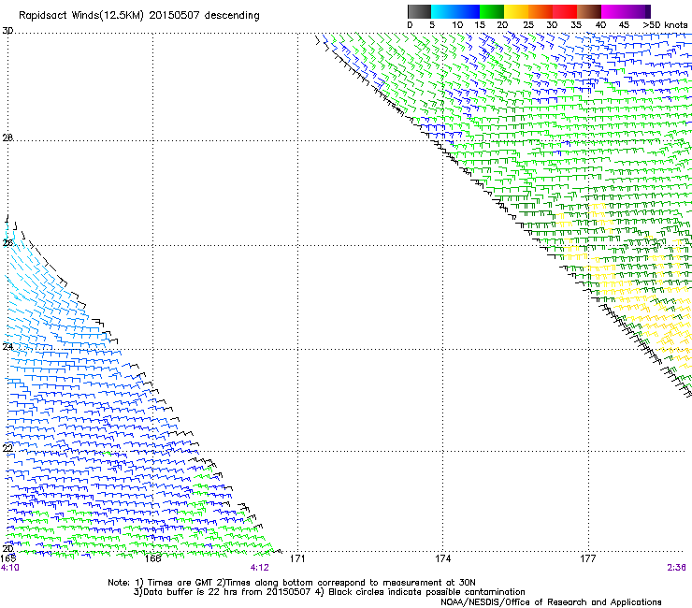Click the NOAA/NESDIS Office of Research credit text
This screenshot has height=608, width=692.
click(551, 602)
